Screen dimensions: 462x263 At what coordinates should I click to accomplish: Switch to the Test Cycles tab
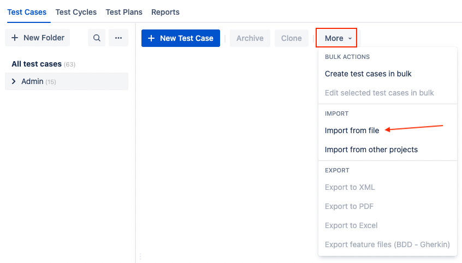click(76, 12)
